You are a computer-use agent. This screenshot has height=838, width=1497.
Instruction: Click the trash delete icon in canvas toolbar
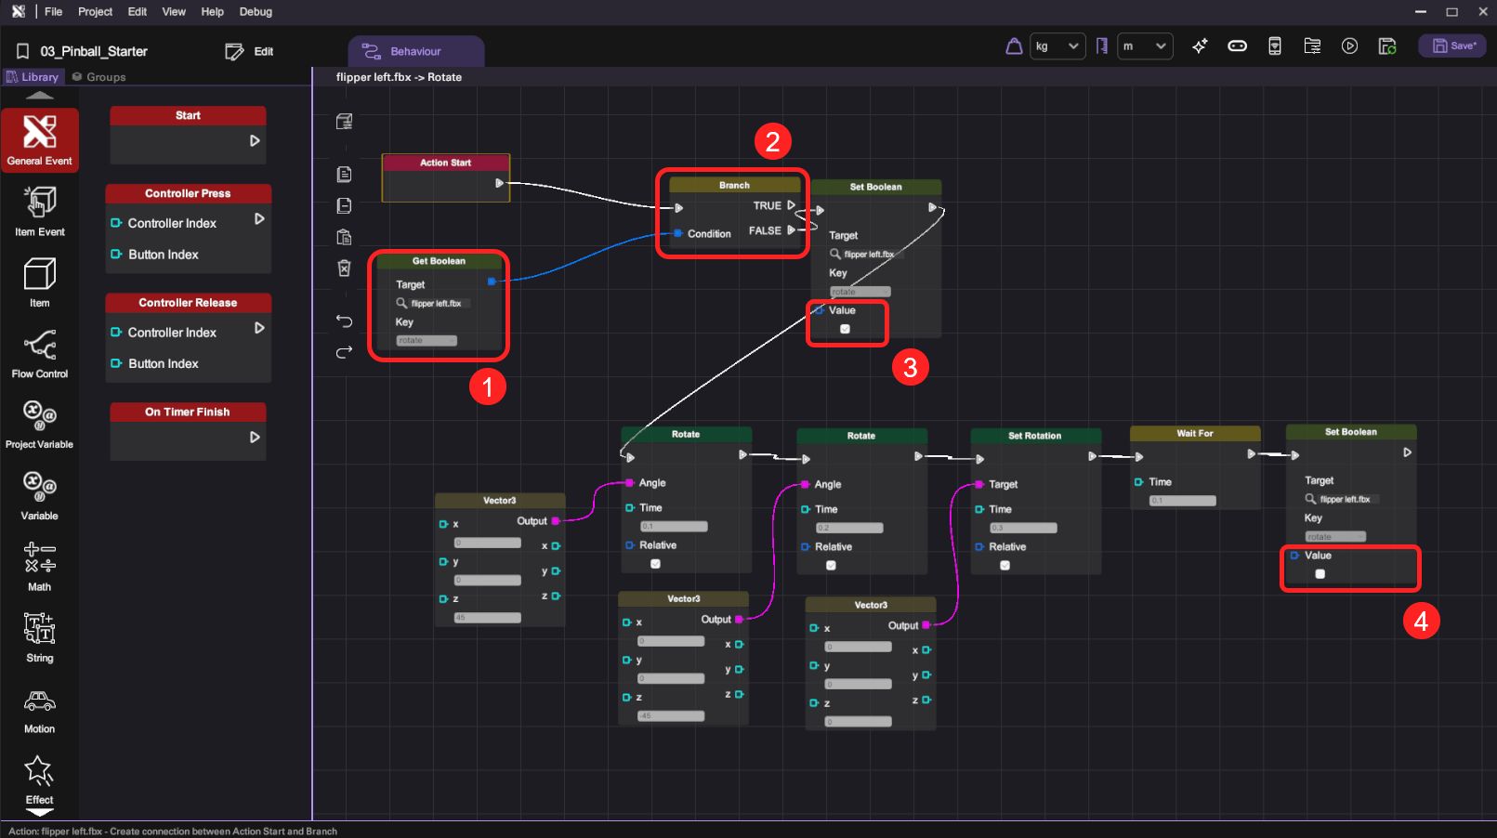[344, 268]
